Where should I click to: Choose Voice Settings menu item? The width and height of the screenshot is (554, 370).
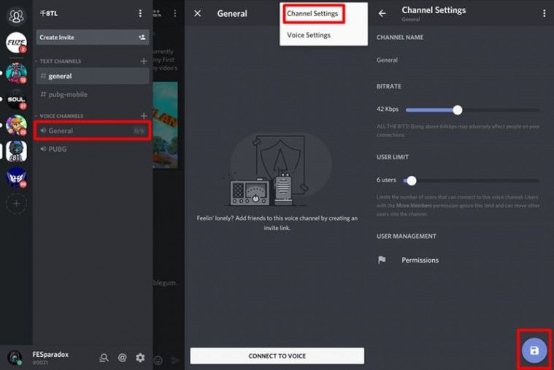pyautogui.click(x=309, y=35)
